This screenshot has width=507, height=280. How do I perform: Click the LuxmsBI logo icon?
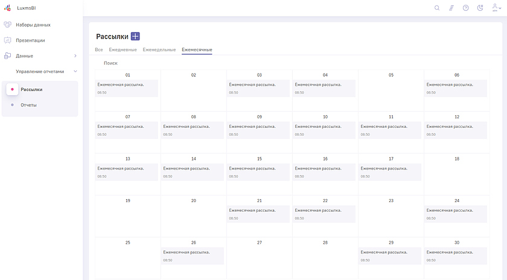pyautogui.click(x=7, y=8)
